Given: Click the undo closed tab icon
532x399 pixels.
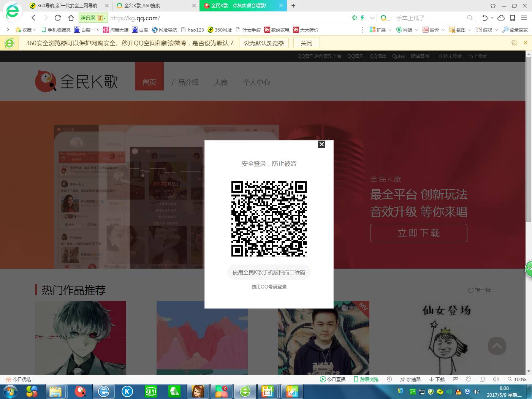Looking at the screenshot, I should (x=485, y=18).
